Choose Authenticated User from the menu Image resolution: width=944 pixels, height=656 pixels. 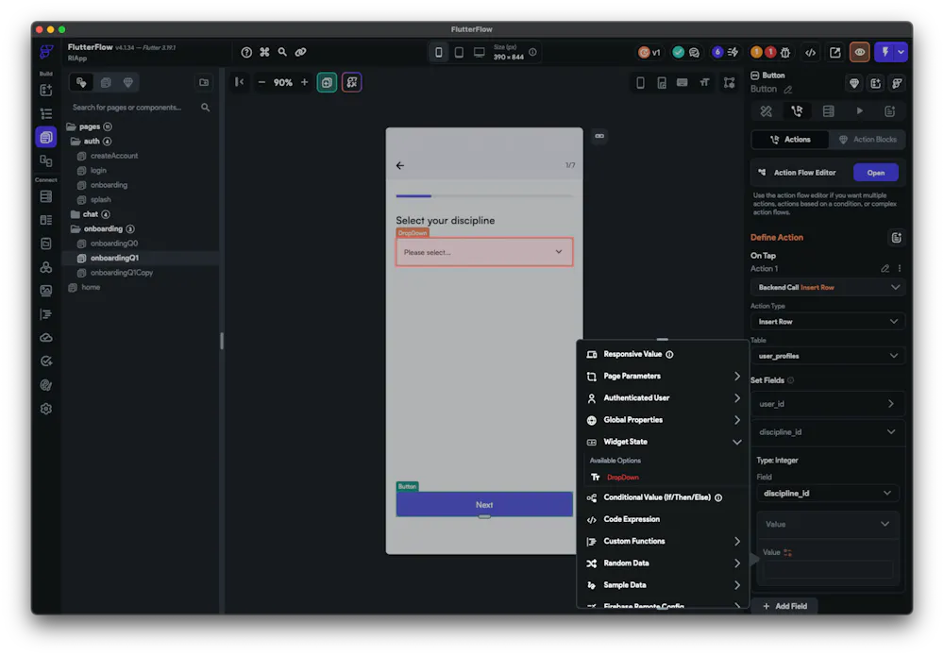663,397
